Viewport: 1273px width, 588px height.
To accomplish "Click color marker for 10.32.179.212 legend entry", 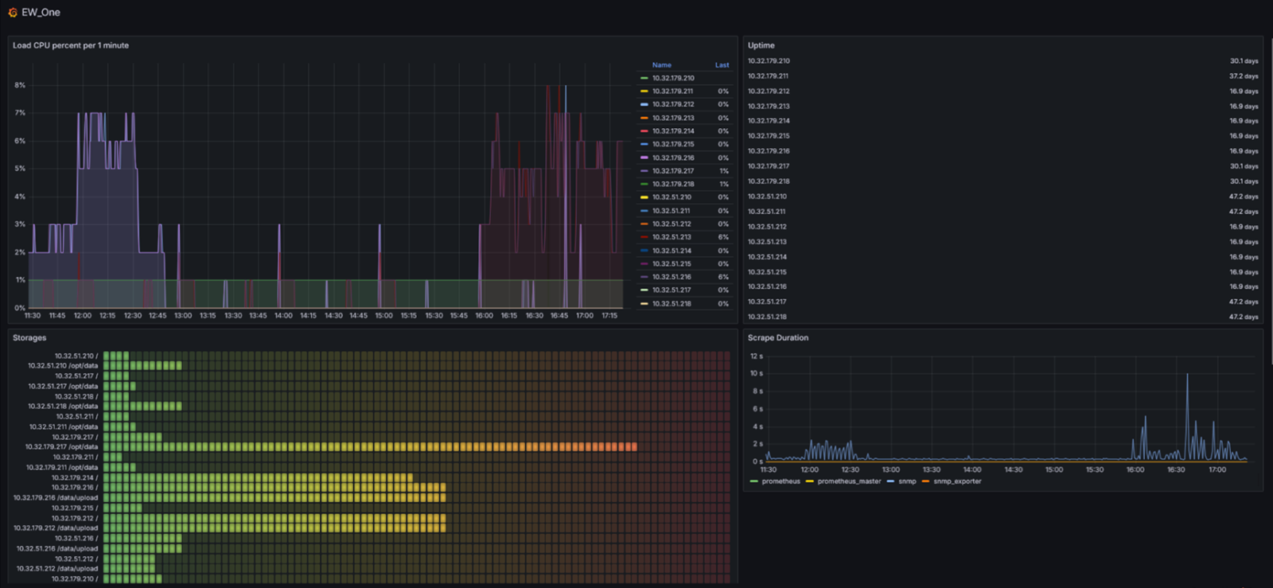I will (644, 104).
